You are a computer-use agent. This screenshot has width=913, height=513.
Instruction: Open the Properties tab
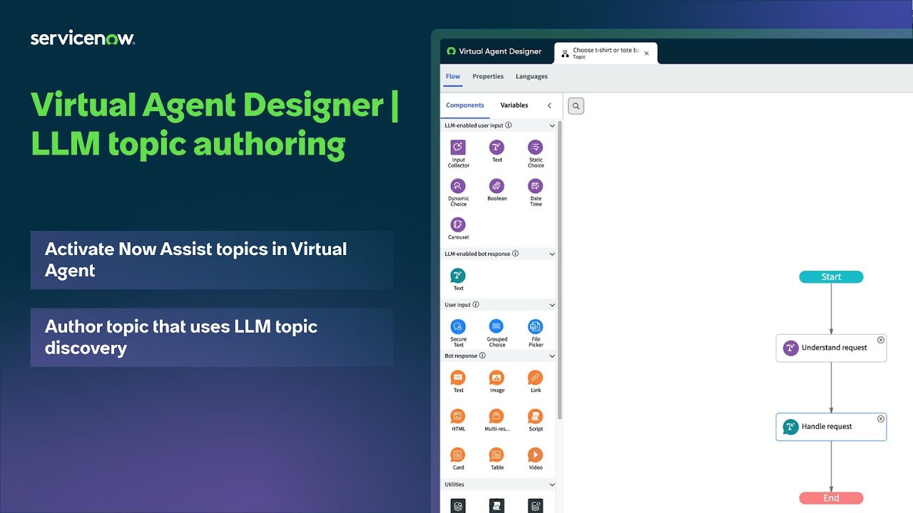click(x=488, y=76)
